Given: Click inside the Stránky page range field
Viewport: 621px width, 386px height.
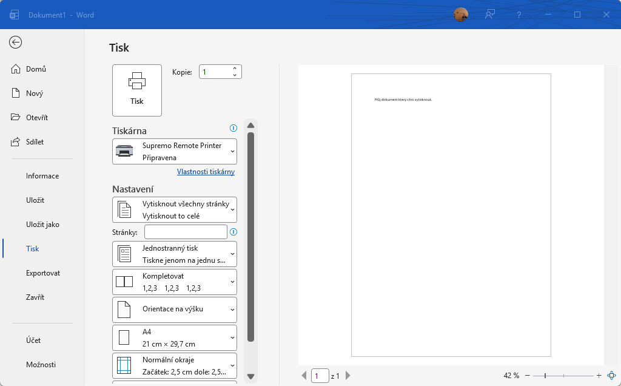Looking at the screenshot, I should pos(186,231).
